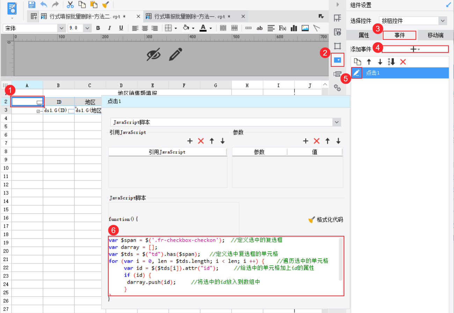Show open templates list dropdown
This screenshot has height=313, width=454.
321,16
